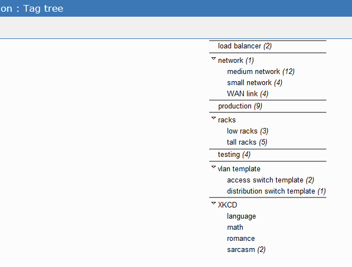Image resolution: width=352 pixels, height=267 pixels.
Task: Open the language tag under XKCD
Action: point(242,216)
